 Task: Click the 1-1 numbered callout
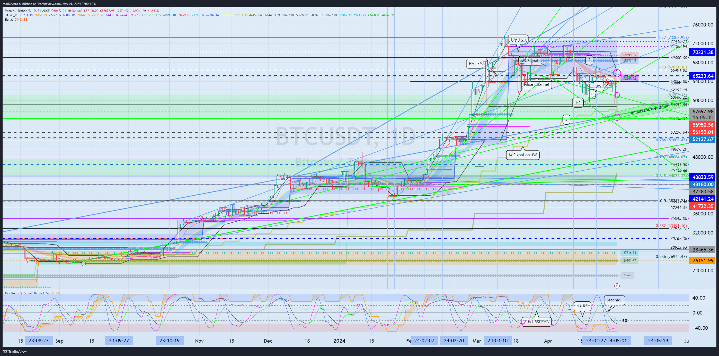[578, 102]
